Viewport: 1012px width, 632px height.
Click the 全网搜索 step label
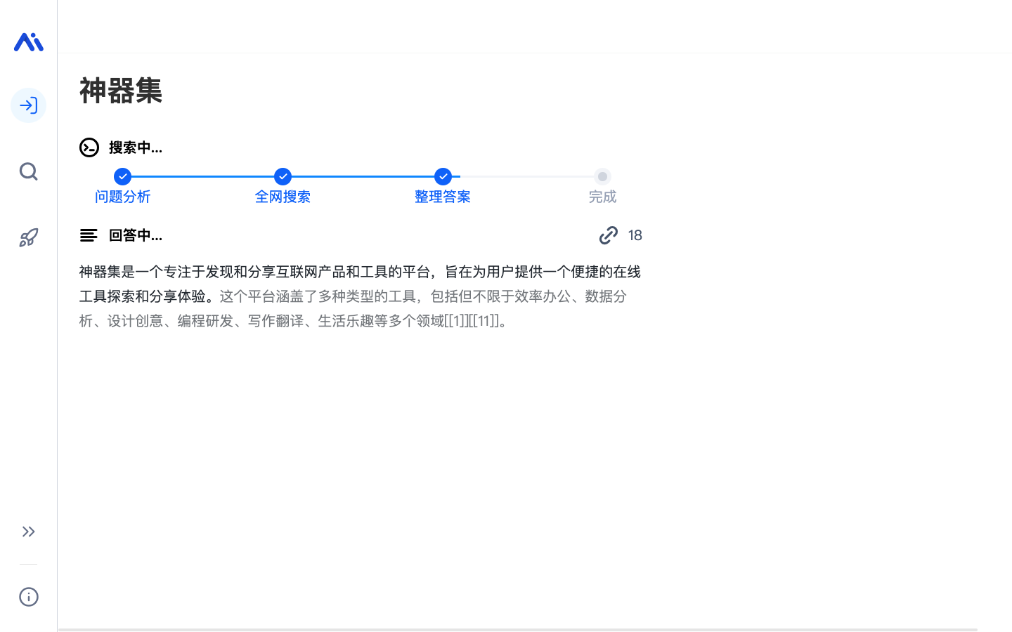point(283,197)
